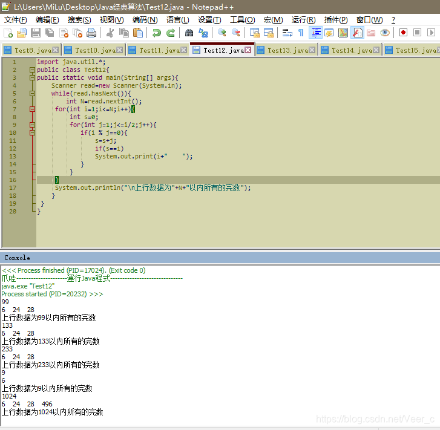The width and height of the screenshot is (440, 430).
Task: Collapse the main method fold at line 3
Action: 32,77
